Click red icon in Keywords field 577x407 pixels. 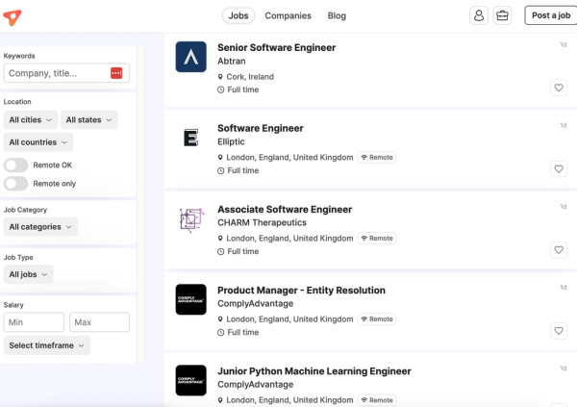tap(116, 73)
